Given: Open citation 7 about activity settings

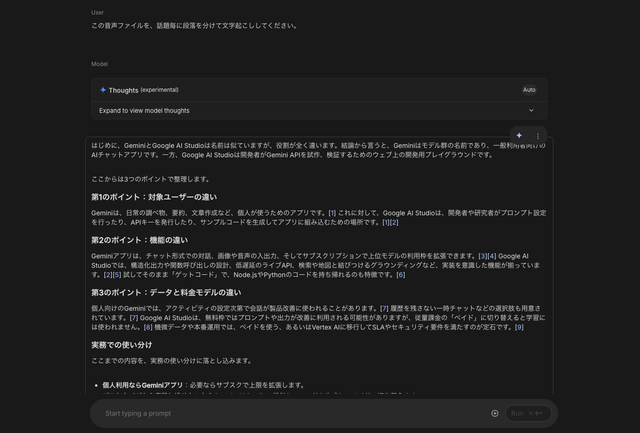Looking at the screenshot, I should (x=384, y=308).
